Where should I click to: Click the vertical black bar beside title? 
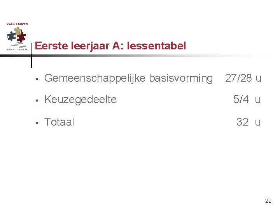click(x=31, y=54)
